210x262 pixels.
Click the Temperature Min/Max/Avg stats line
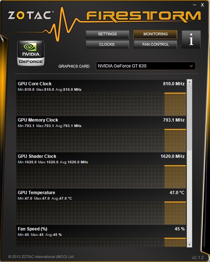[45, 198]
